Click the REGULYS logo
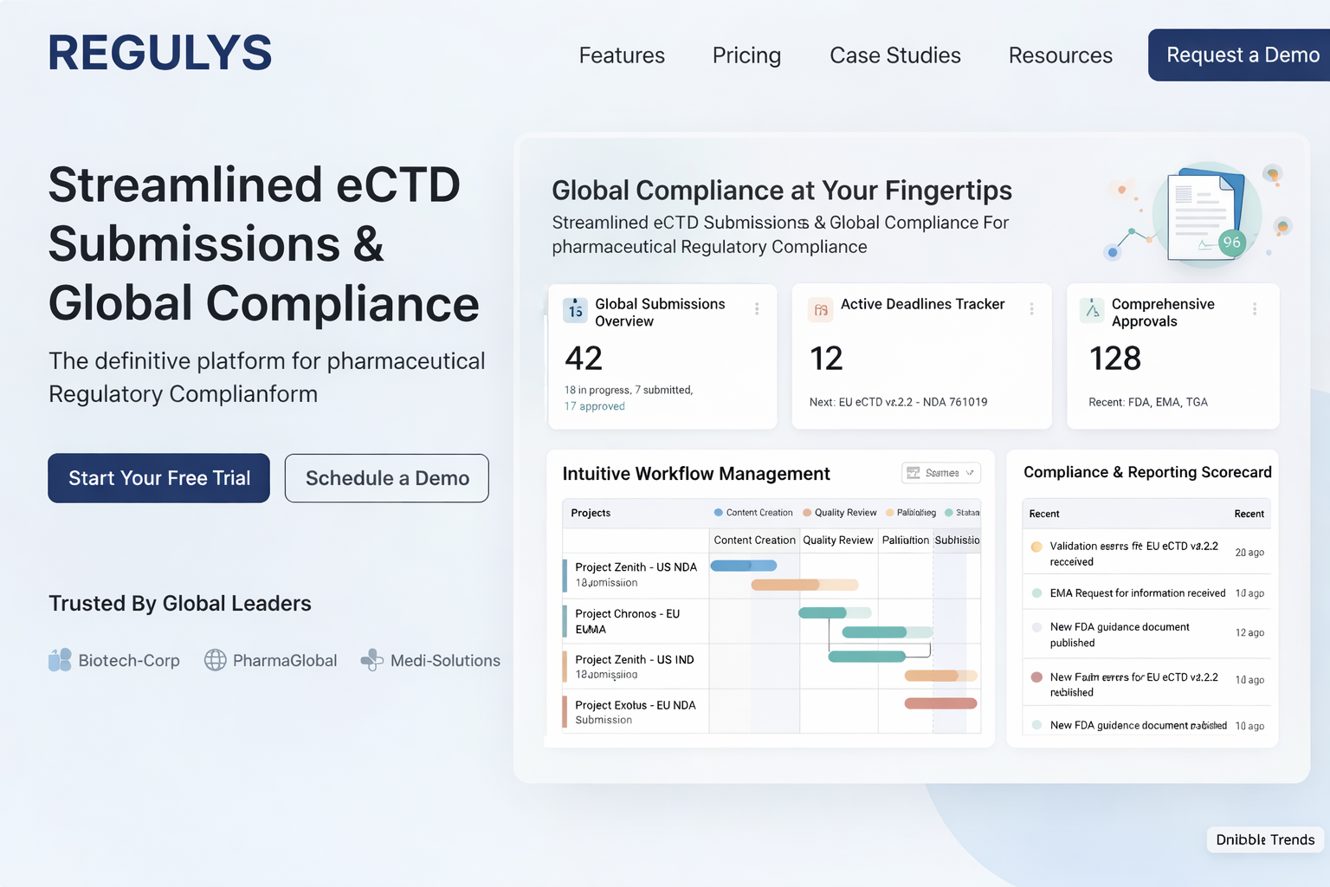The width and height of the screenshot is (1330, 887). click(x=160, y=53)
